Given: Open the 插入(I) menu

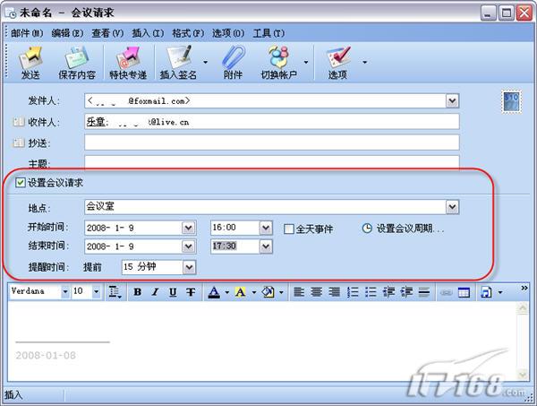Looking at the screenshot, I should click(146, 33).
